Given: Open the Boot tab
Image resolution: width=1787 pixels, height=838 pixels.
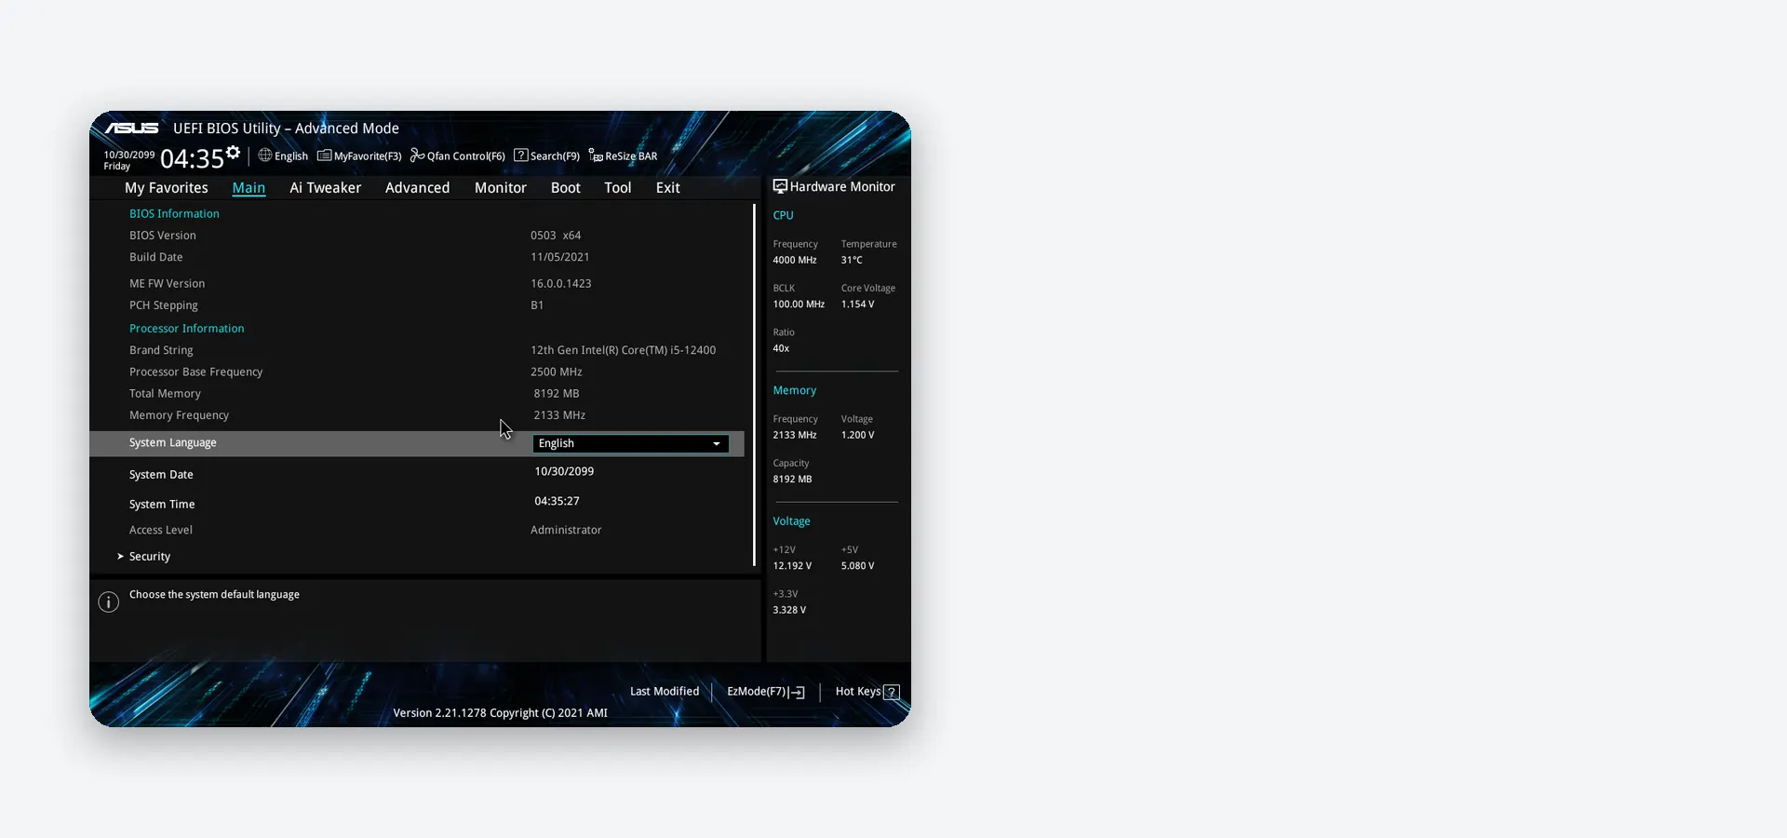Looking at the screenshot, I should pyautogui.click(x=566, y=188).
